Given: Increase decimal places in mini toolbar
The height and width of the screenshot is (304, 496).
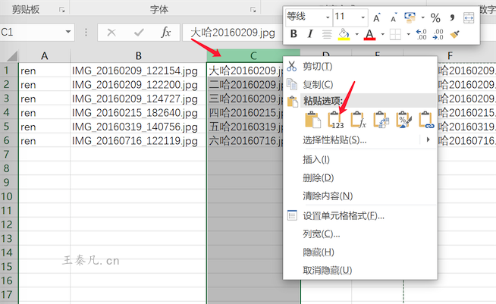Looking at the screenshot, I should point(422,34).
